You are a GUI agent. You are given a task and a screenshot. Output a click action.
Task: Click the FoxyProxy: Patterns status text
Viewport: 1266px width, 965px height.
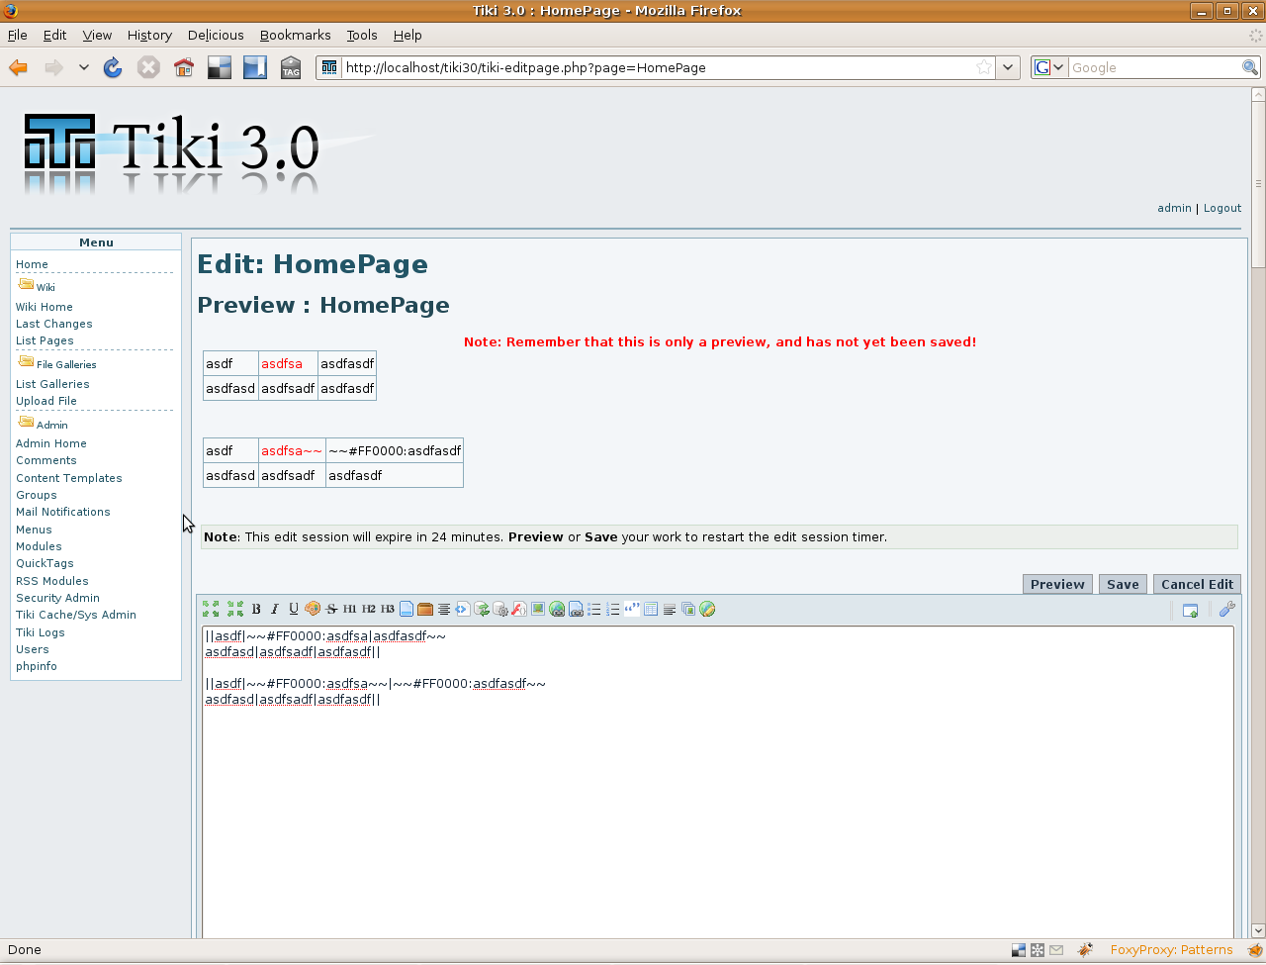pos(1171,950)
